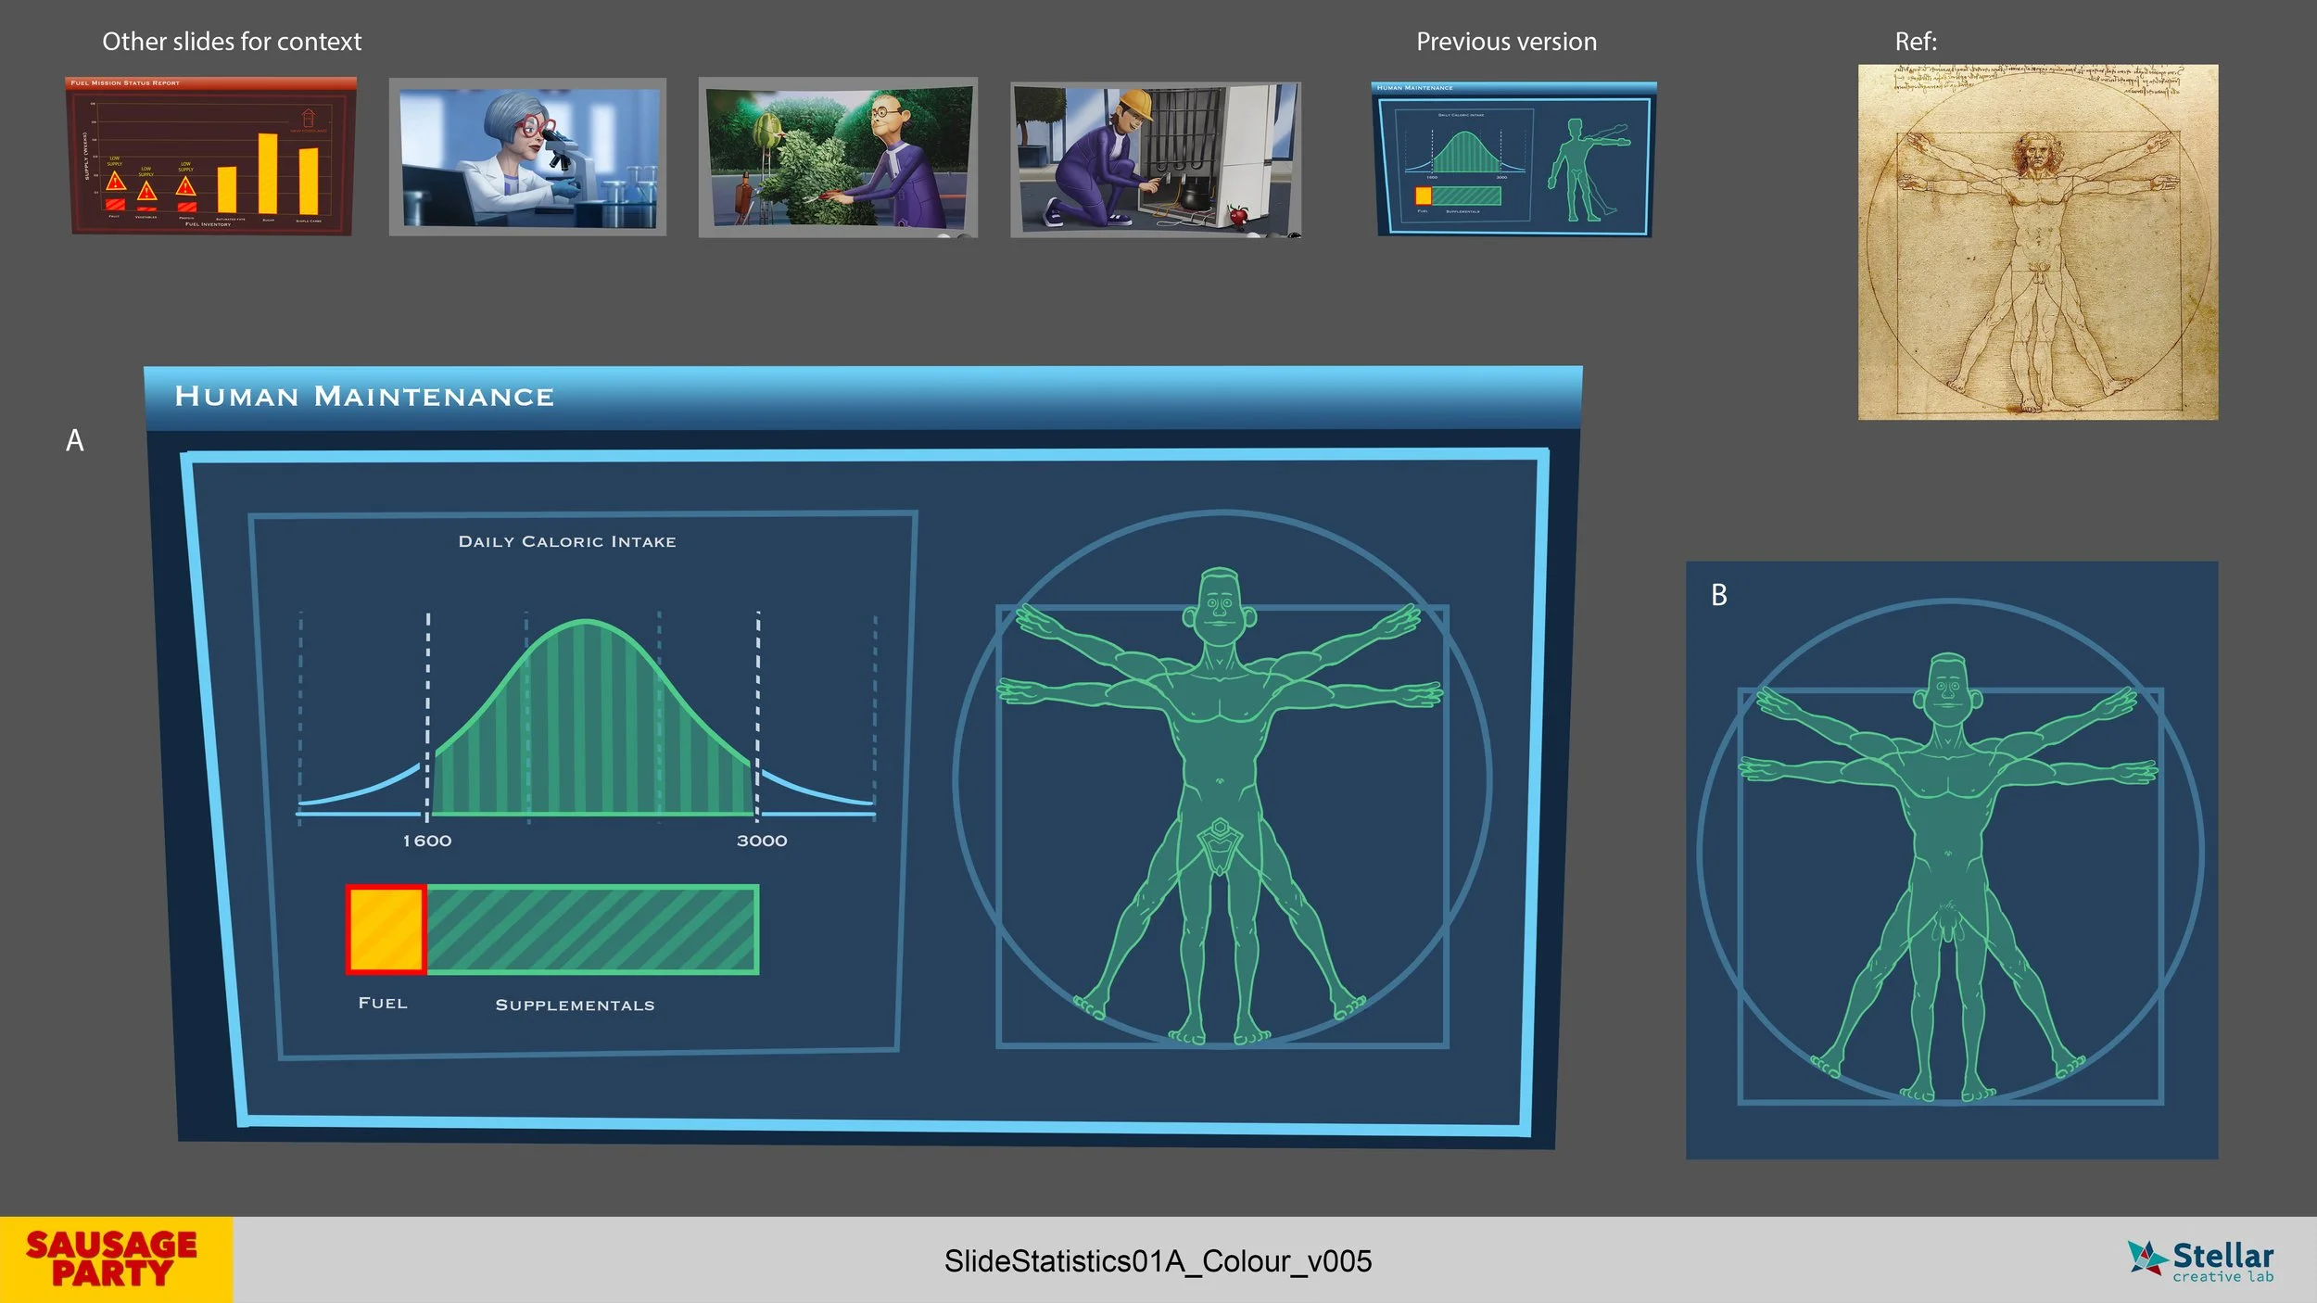Select the gardener trimming bush thumbnail

pos(838,157)
